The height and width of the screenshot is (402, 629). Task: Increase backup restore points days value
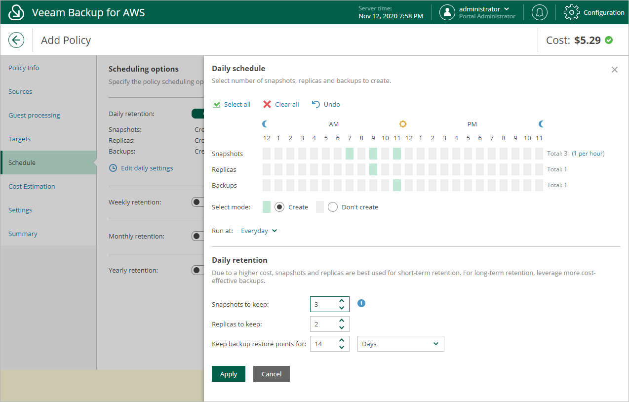point(342,340)
